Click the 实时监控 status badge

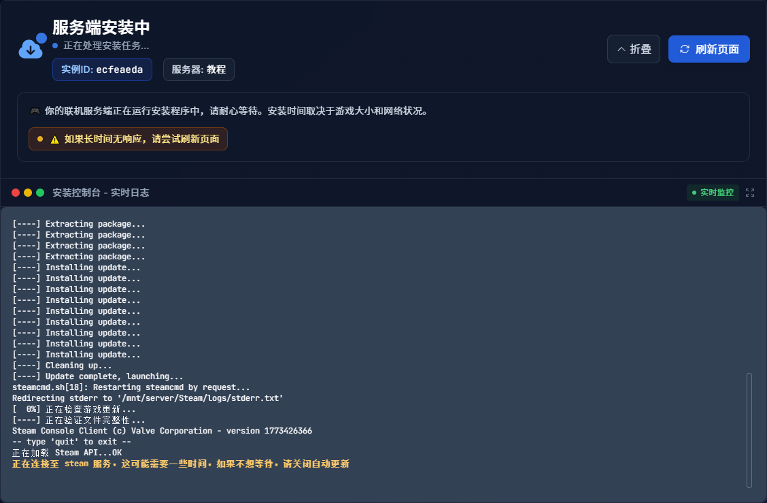[713, 193]
